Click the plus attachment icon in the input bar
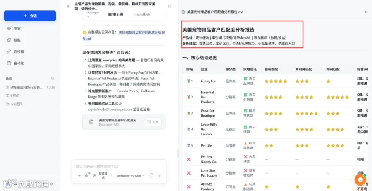 [79, 176]
